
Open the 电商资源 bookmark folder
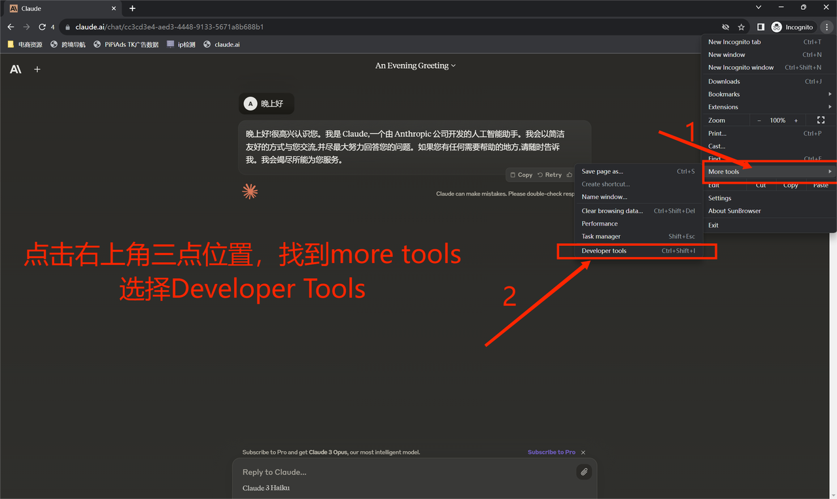click(x=25, y=44)
